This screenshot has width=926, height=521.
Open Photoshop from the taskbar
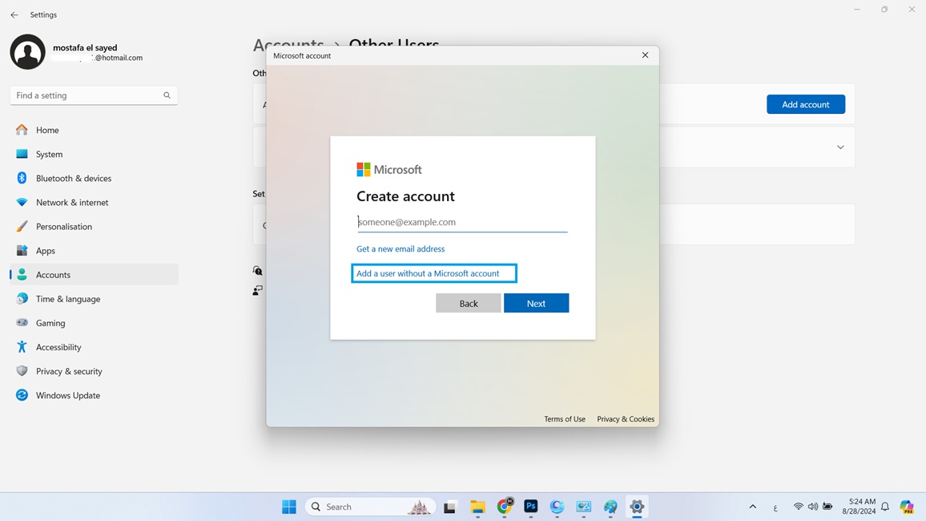click(530, 507)
